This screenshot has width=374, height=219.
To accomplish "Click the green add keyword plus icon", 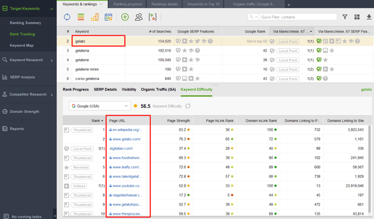I will (125, 17).
